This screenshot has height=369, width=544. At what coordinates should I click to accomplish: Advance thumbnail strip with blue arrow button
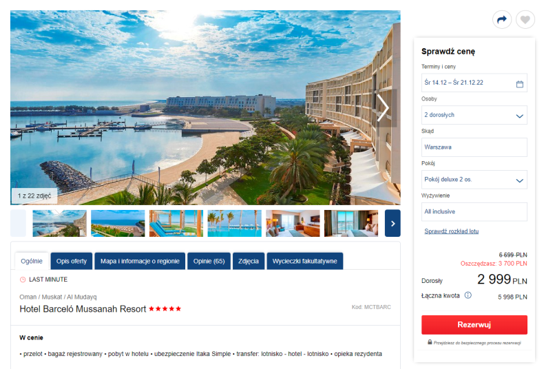tap(393, 223)
